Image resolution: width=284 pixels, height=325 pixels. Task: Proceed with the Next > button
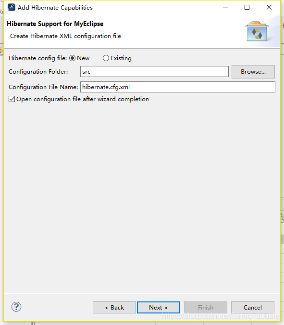[159, 307]
